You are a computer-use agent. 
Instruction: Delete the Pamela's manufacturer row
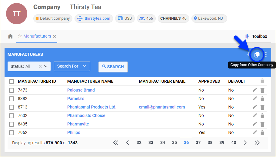(x=262, y=99)
